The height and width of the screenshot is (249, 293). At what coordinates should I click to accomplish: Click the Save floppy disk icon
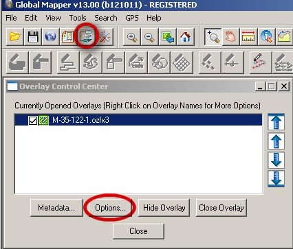(x=33, y=36)
